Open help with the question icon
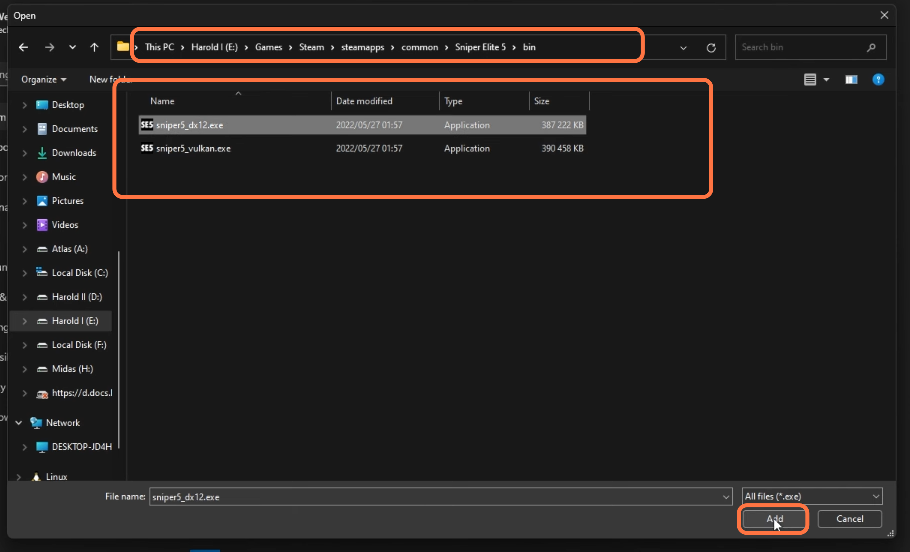910x552 pixels. (878, 79)
